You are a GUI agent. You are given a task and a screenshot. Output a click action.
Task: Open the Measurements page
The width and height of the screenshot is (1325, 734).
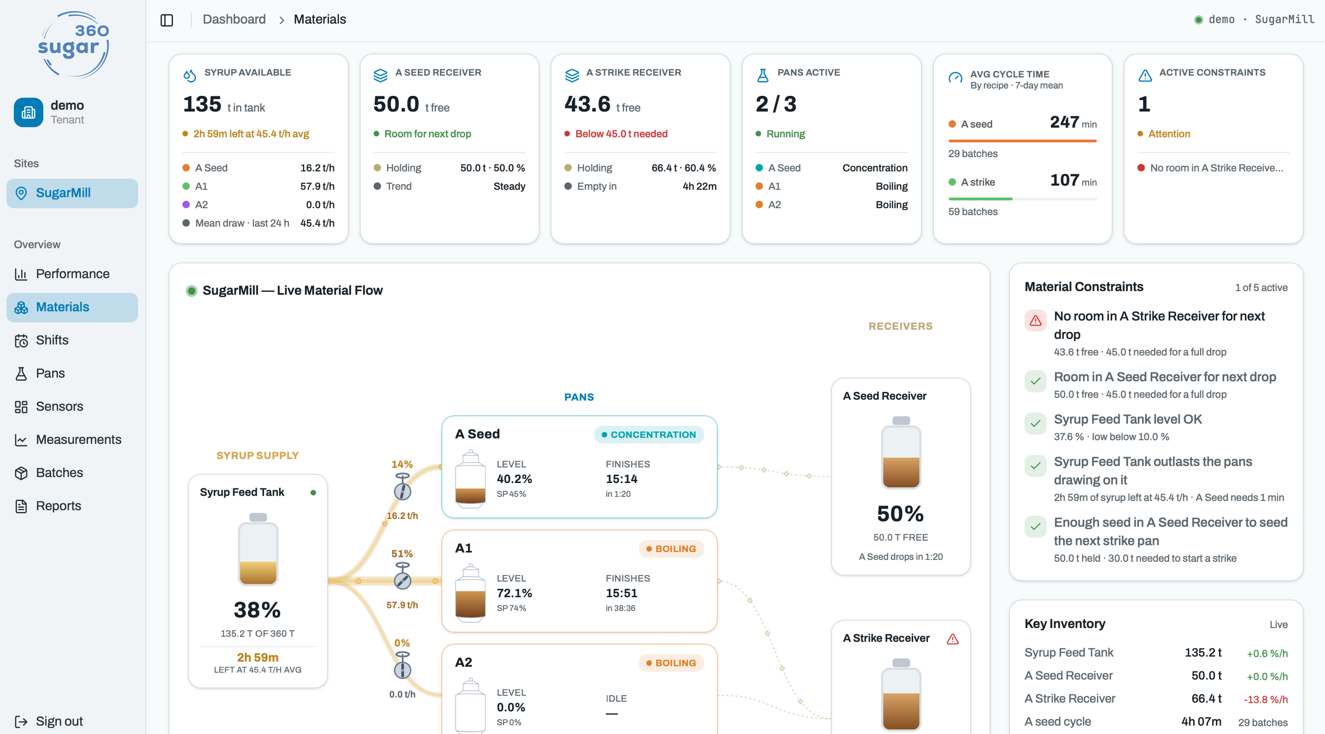click(x=72, y=440)
